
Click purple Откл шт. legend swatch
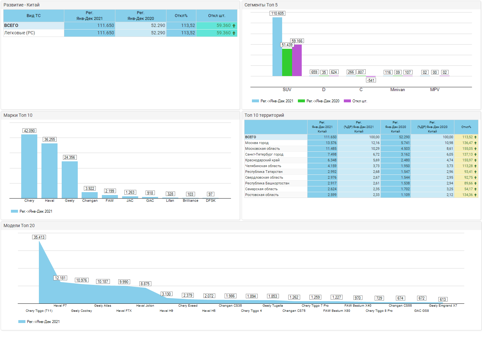coord(347,101)
